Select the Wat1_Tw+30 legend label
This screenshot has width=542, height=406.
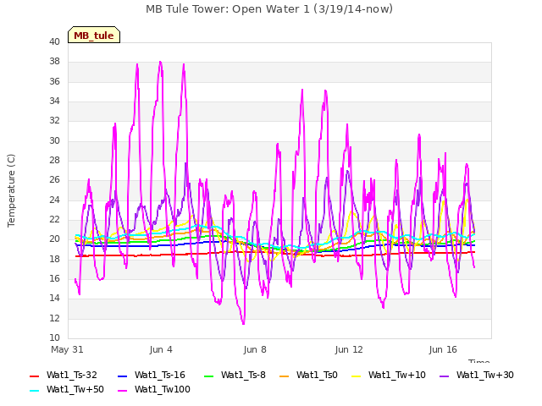485,376
